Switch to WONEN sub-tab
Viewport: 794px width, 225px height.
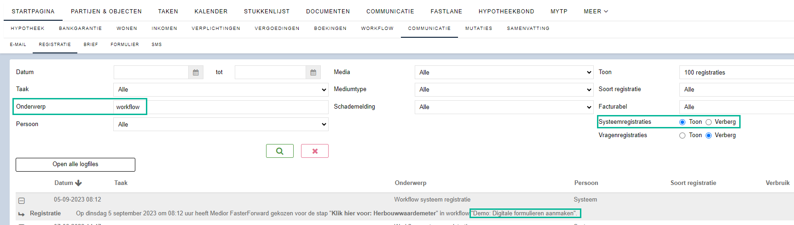click(127, 29)
